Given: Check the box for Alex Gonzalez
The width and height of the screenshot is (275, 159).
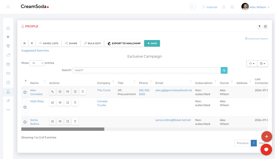Looking at the screenshot, I should pos(25,92).
